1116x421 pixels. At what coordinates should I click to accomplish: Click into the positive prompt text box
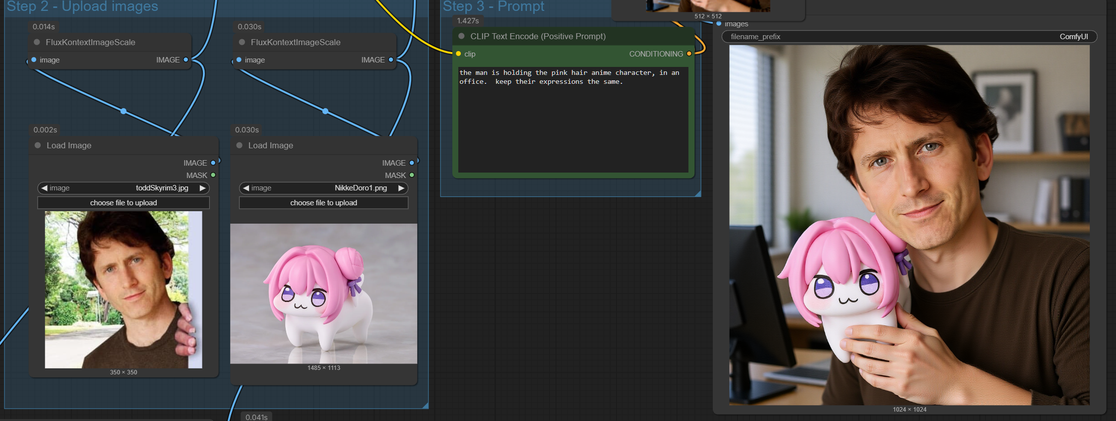(x=573, y=120)
